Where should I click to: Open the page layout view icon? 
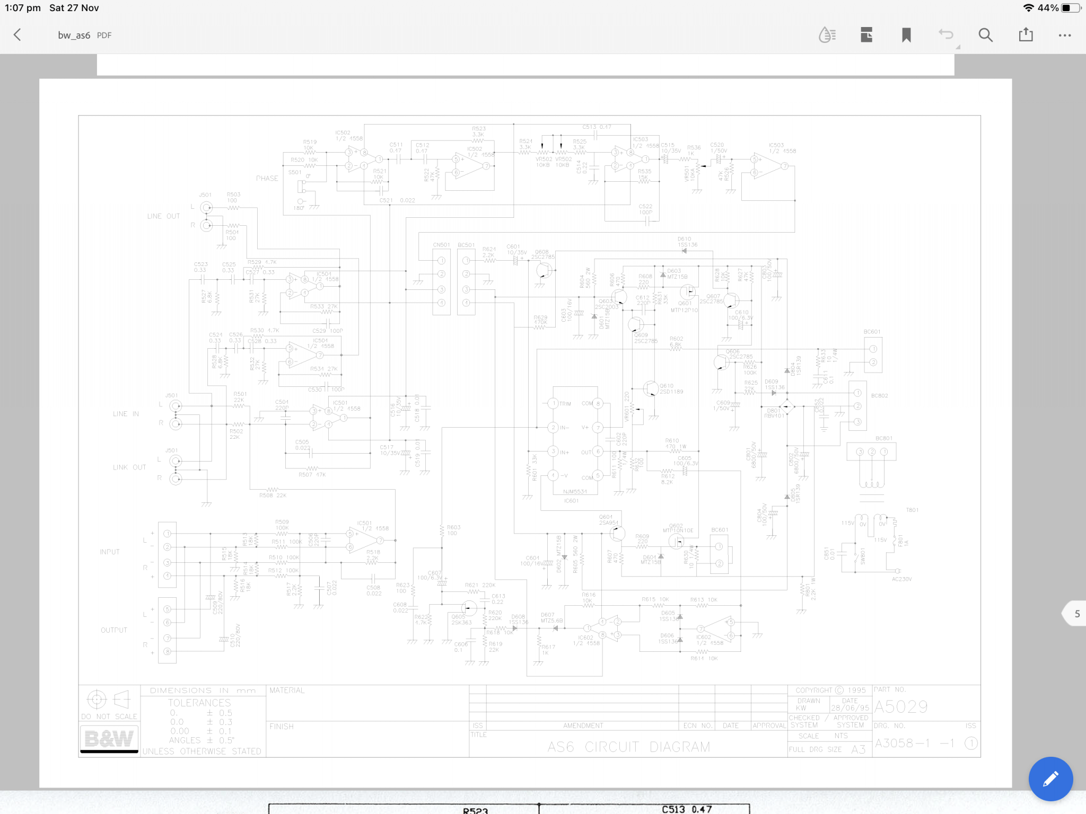click(x=866, y=35)
